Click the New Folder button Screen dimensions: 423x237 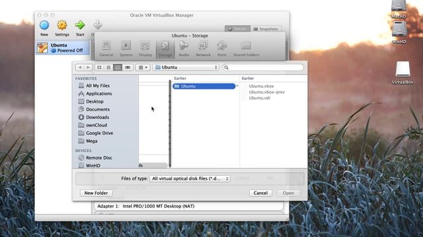tap(96, 193)
